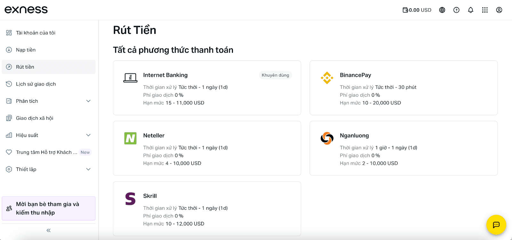Click the Neteller logo icon
512x240 pixels.
130,138
